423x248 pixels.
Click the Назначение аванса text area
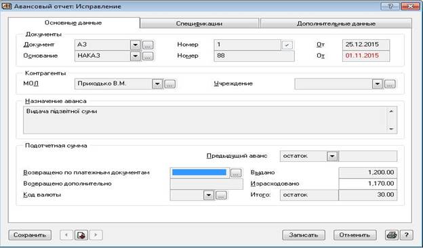210,120
